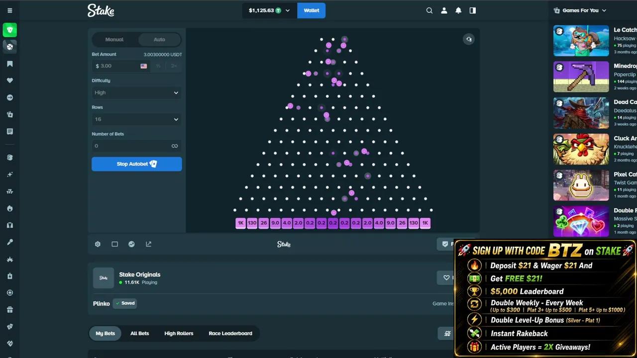Open the 777 slots icon in sidebar
Screen dimensions: 637x358
(9, 191)
